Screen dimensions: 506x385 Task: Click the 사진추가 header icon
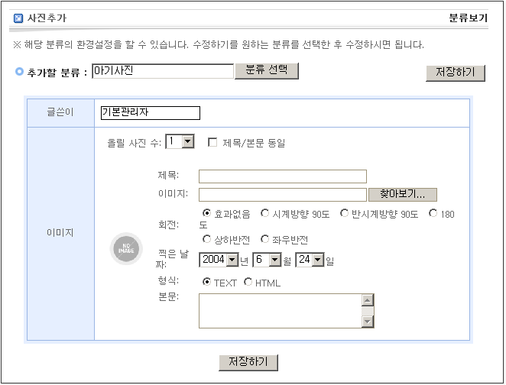tap(18, 16)
